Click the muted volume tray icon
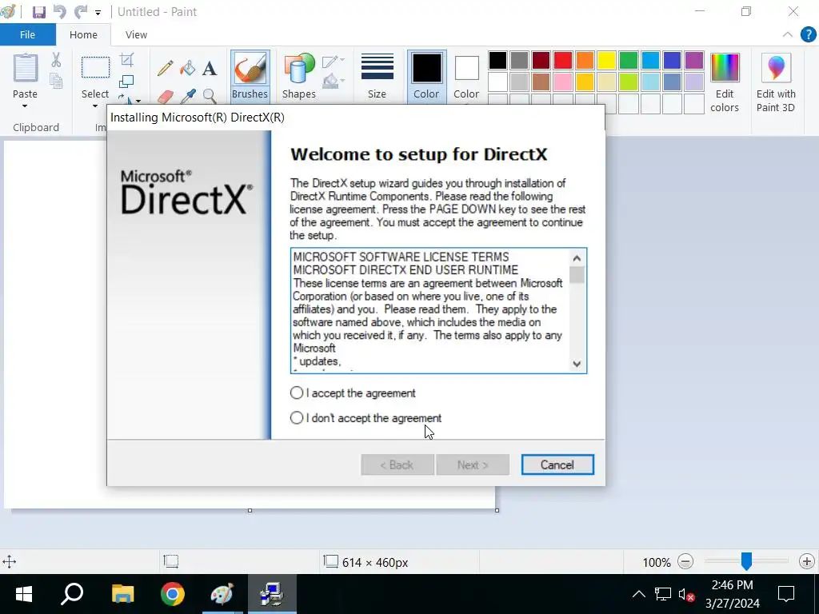819x614 pixels. (685, 594)
